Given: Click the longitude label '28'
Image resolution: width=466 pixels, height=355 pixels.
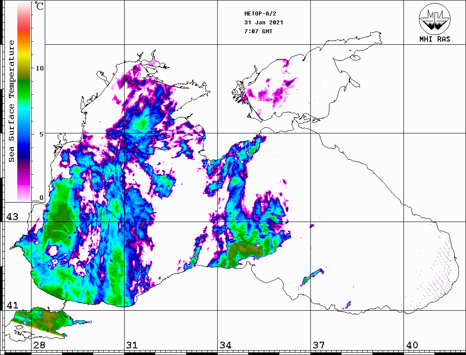Looking at the screenshot, I should [39, 345].
